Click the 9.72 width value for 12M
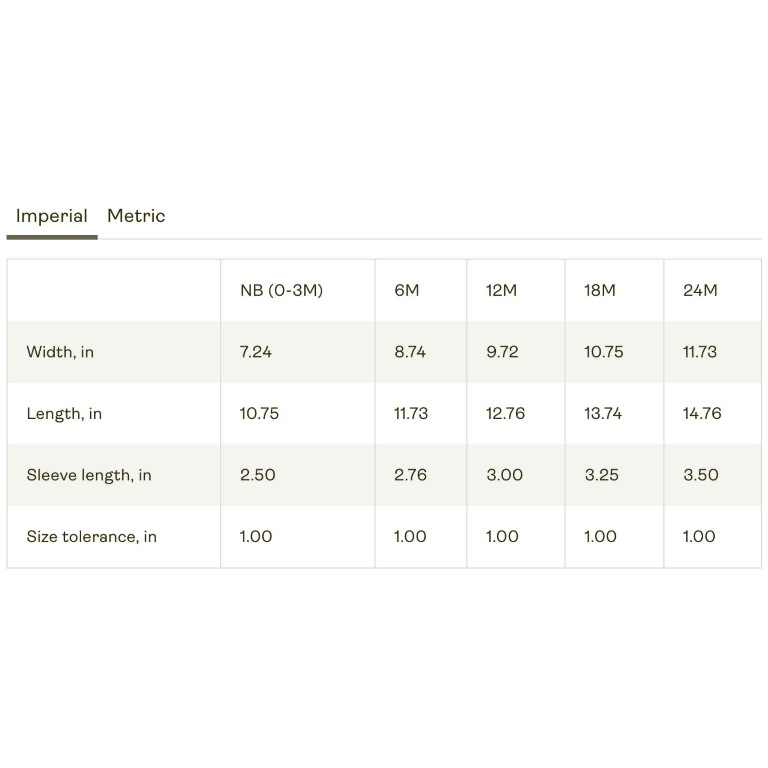This screenshot has height=768, width=768. pos(502,352)
